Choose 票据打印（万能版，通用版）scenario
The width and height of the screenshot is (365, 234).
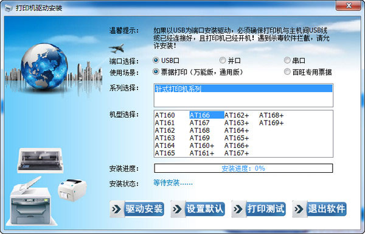pos(156,72)
